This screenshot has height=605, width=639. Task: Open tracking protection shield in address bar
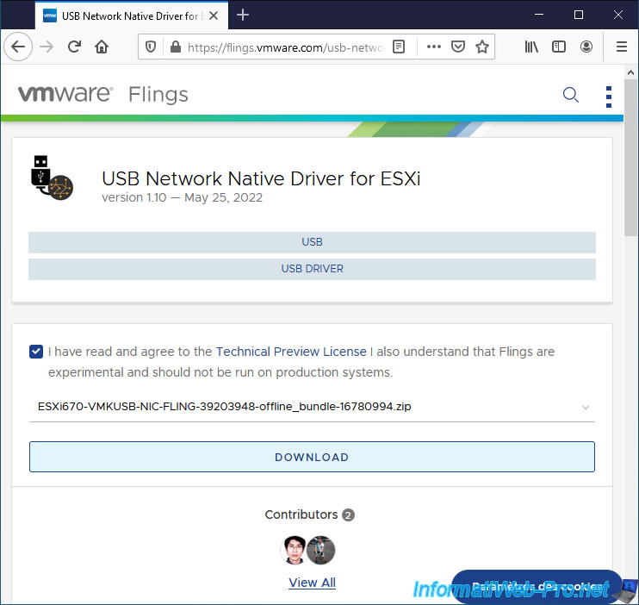pyautogui.click(x=151, y=47)
